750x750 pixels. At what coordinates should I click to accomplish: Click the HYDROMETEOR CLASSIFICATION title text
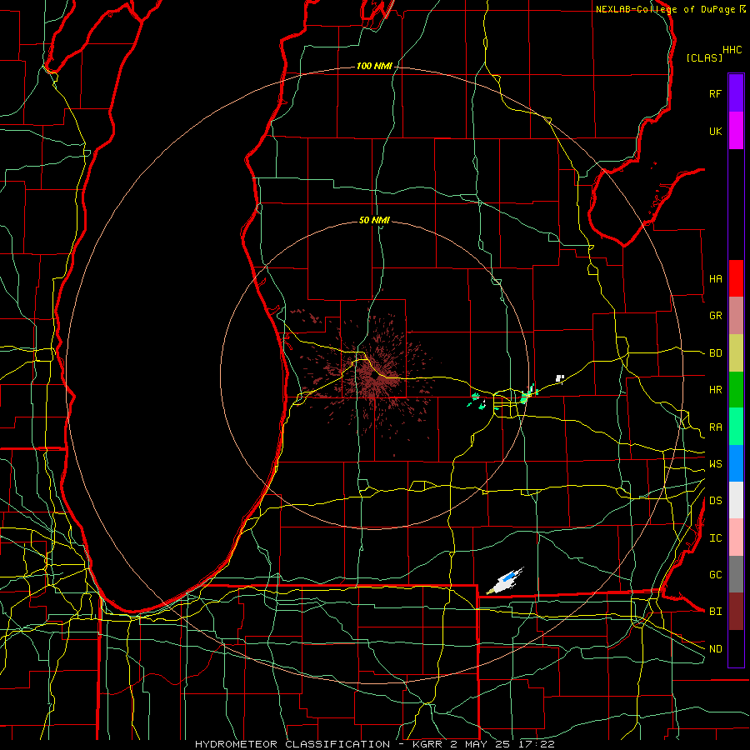coord(292,744)
